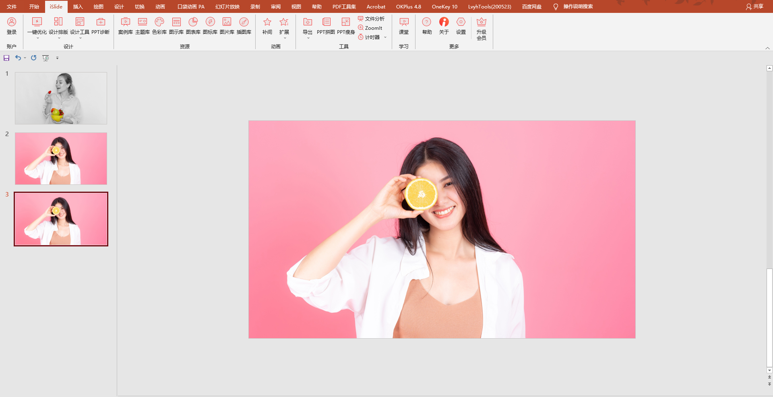Open iSlide 设置 settings

pos(461,26)
